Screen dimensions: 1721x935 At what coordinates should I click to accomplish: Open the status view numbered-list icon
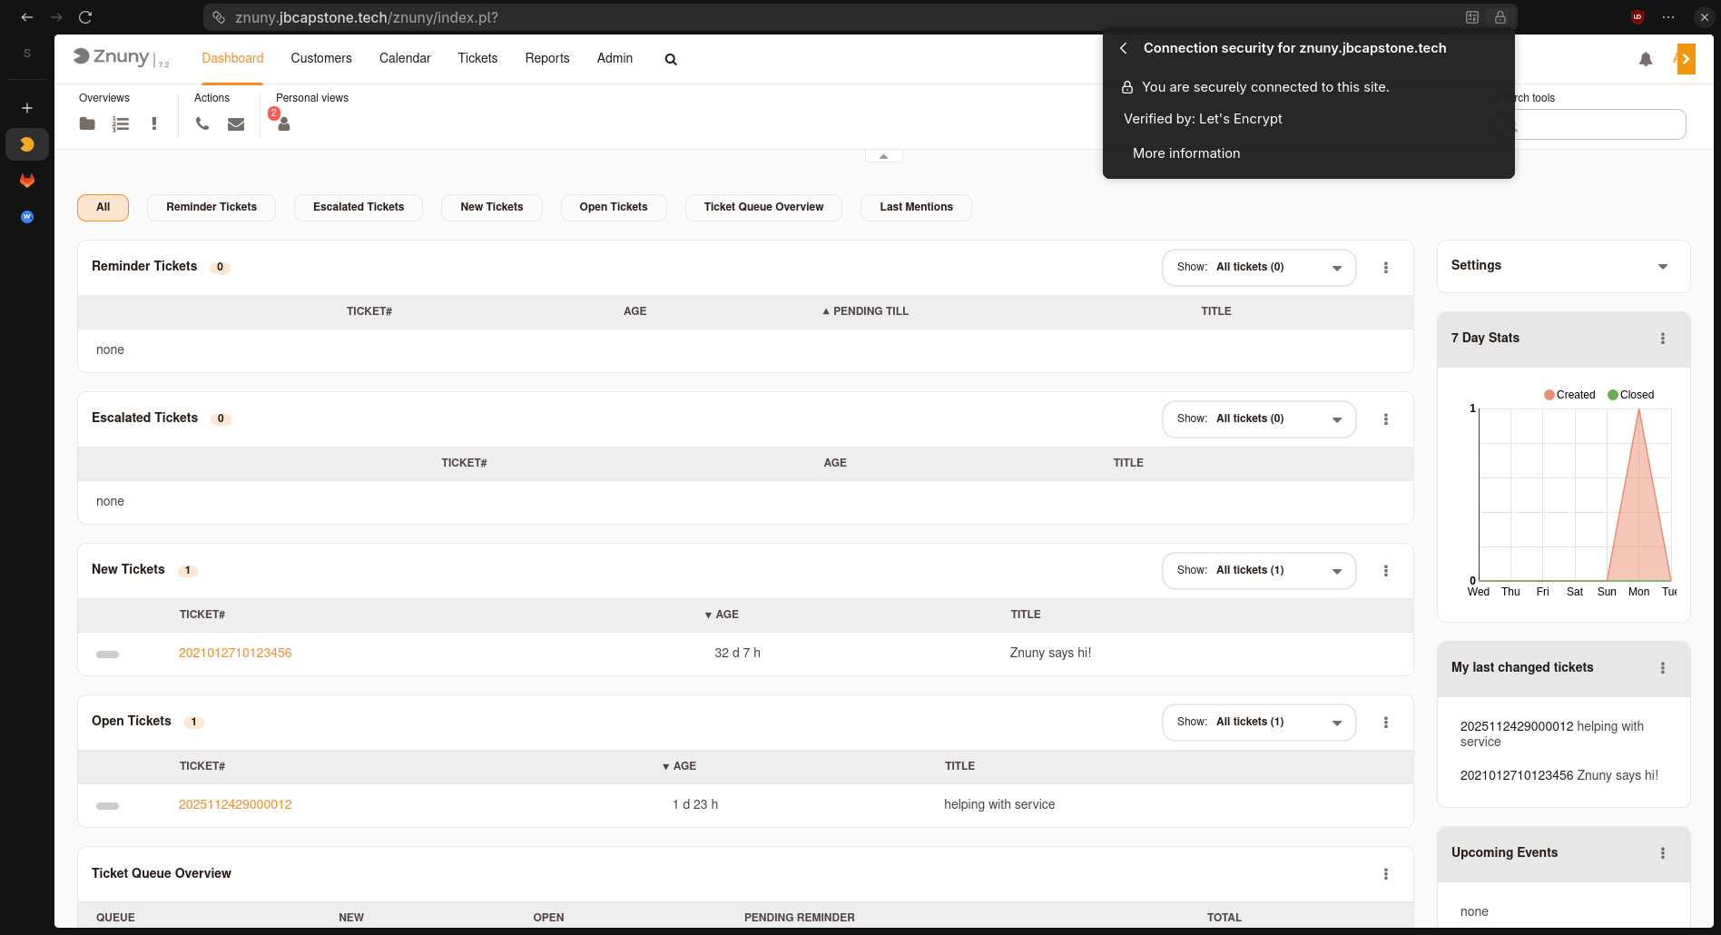point(121,123)
